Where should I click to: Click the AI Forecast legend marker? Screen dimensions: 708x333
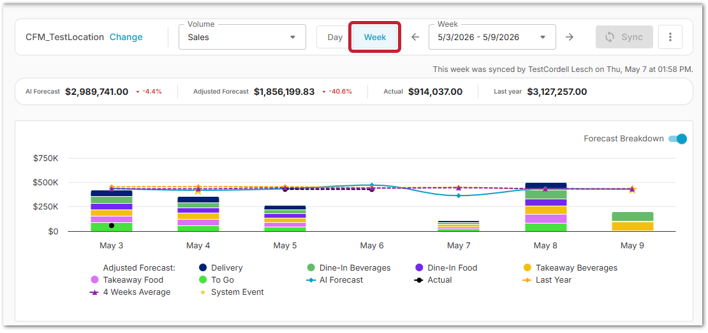point(310,280)
